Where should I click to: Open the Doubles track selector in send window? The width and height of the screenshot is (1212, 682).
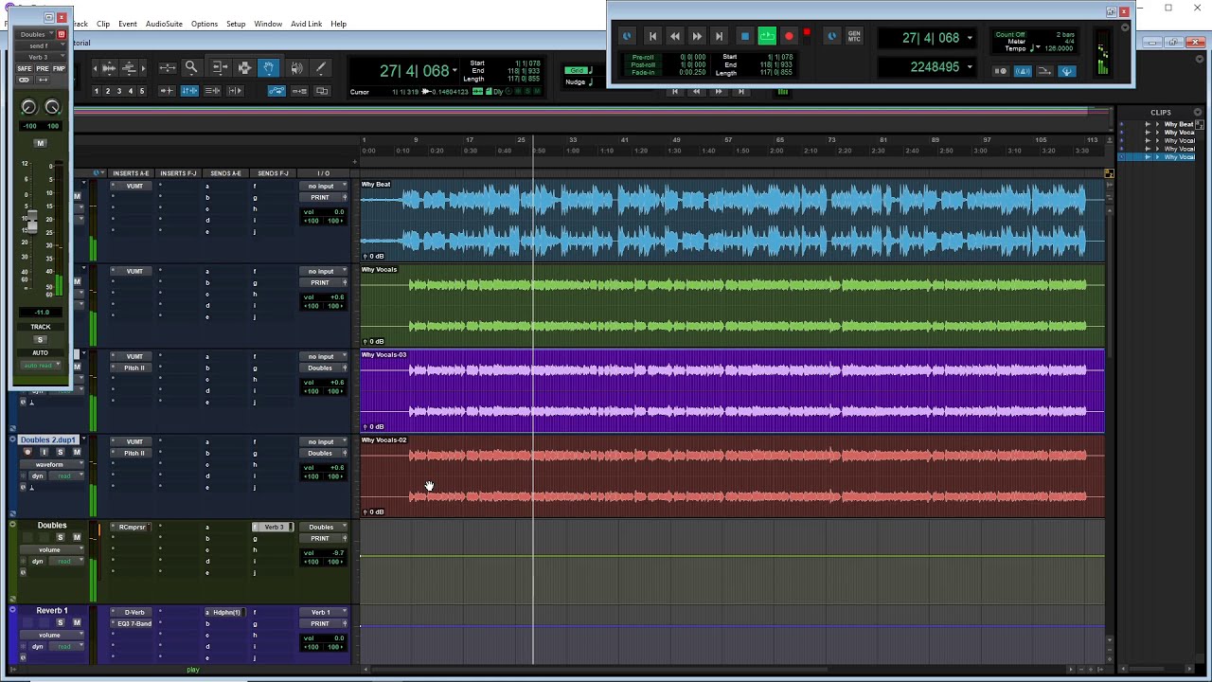[x=37, y=34]
